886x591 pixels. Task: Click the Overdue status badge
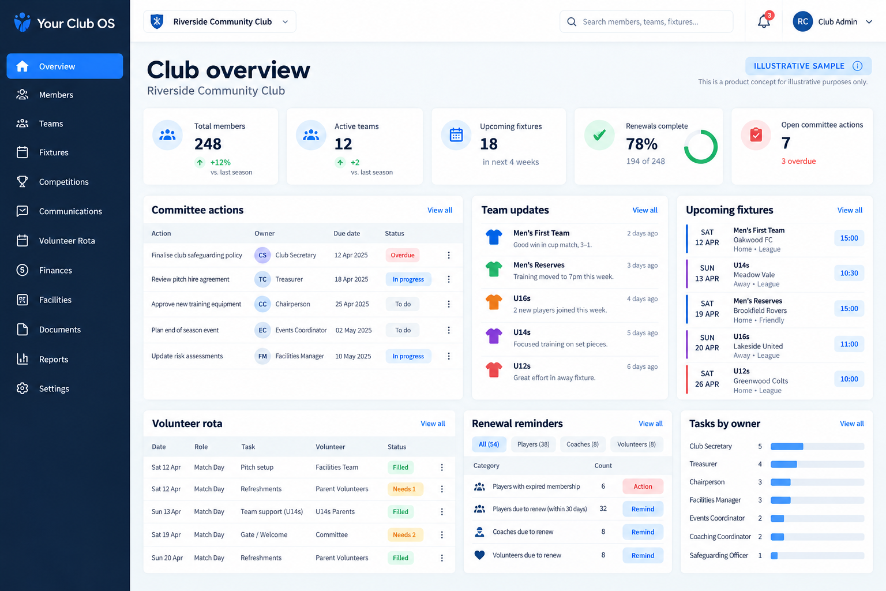(x=403, y=255)
